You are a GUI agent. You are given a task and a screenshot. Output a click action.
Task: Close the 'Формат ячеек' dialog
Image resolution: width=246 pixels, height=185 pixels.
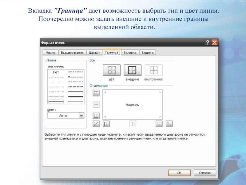pos(214,43)
